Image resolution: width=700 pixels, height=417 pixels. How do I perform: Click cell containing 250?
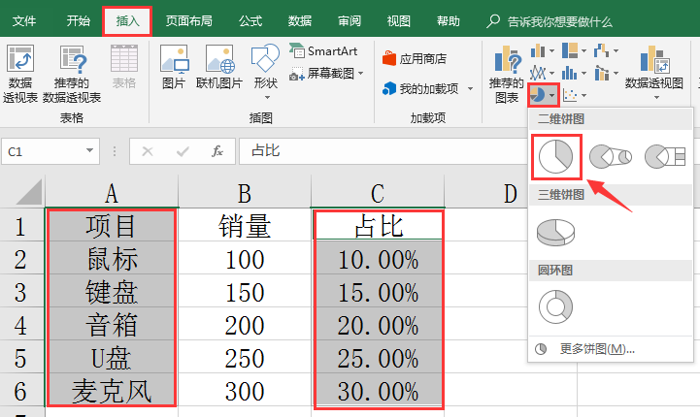point(245,358)
